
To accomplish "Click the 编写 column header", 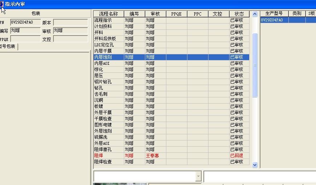I will pyautogui.click(x=134, y=14).
